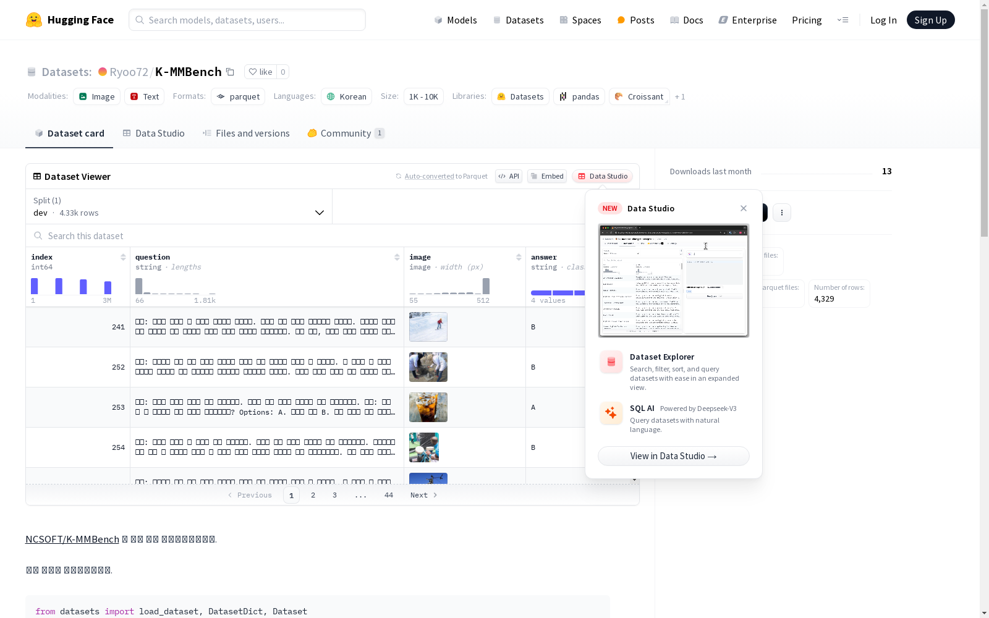Expand the Split dev dropdown
Image resolution: width=989 pixels, height=618 pixels.
pos(179,206)
